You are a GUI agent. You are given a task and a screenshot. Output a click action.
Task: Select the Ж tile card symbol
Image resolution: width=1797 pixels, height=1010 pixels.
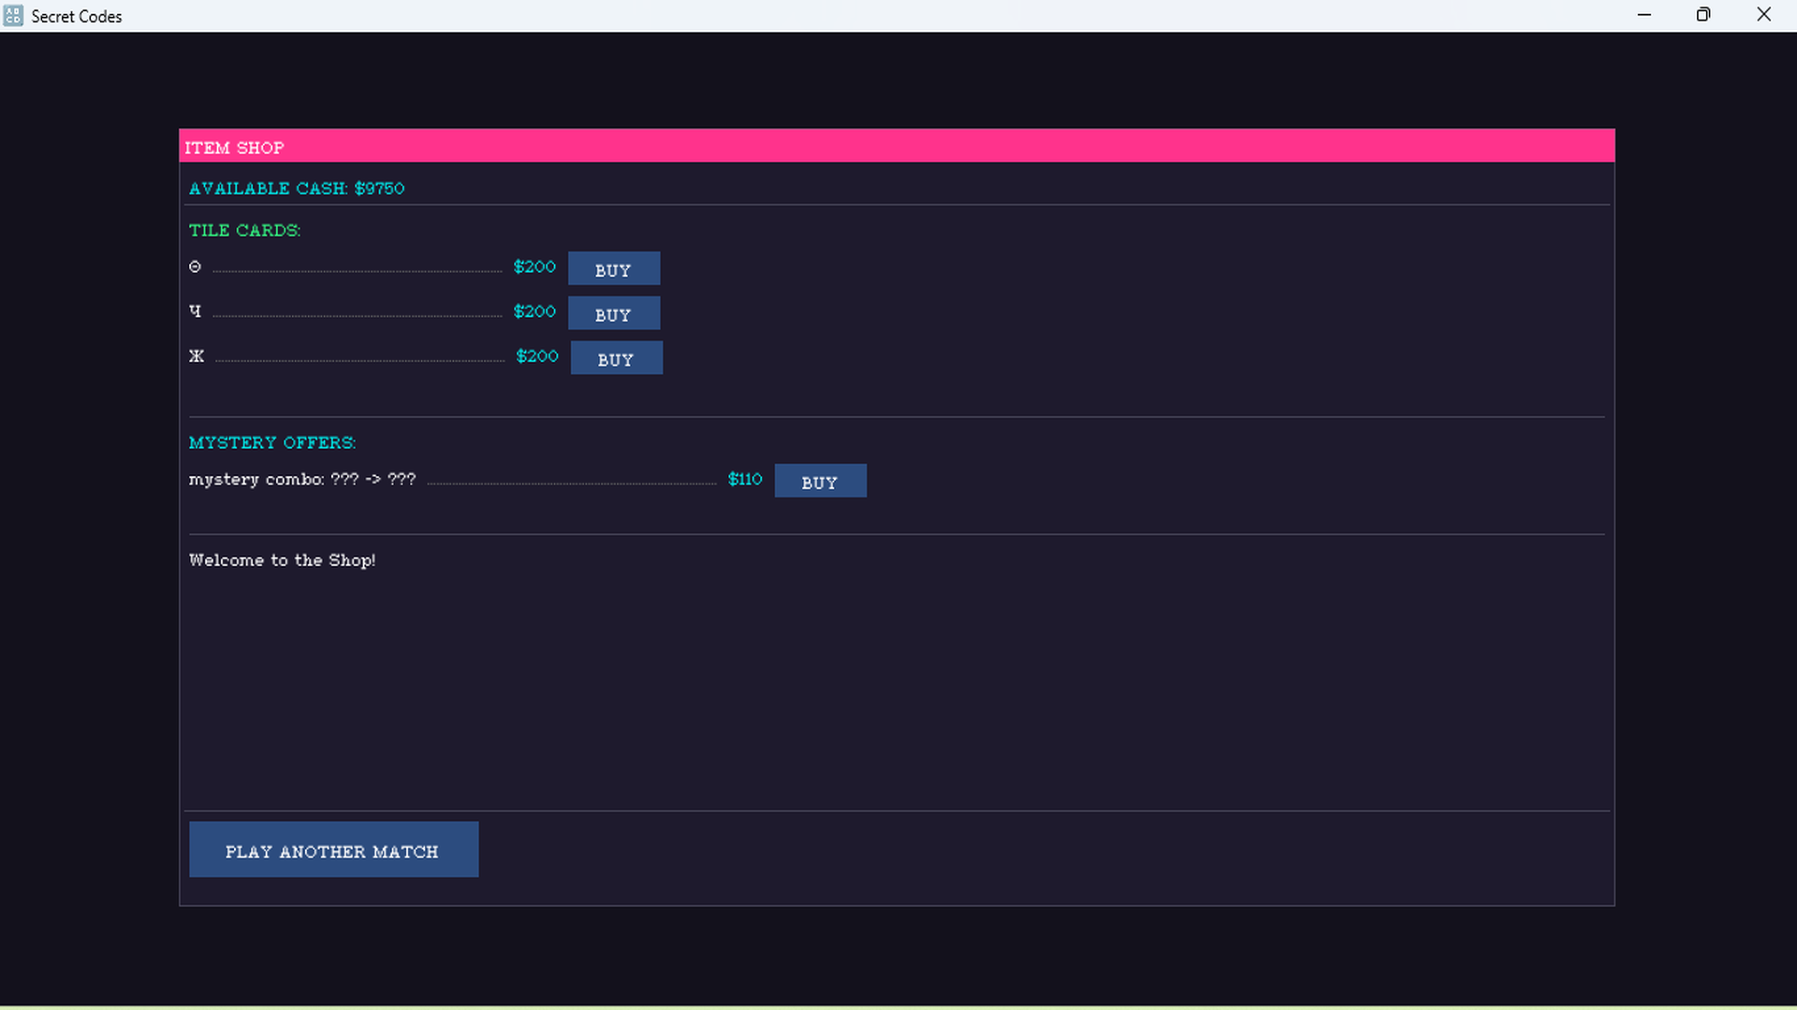tap(197, 356)
